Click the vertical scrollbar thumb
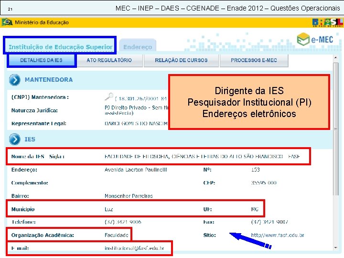 [x=336, y=129]
